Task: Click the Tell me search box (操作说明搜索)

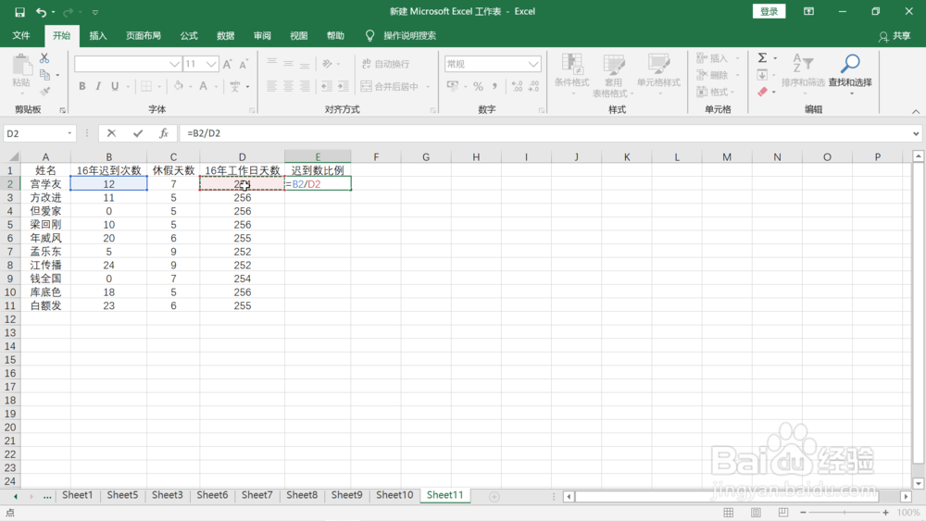Action: [409, 35]
